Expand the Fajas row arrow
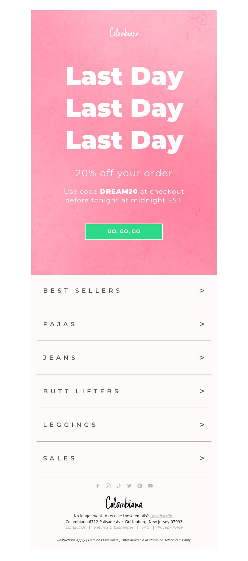248x561 pixels. (202, 324)
